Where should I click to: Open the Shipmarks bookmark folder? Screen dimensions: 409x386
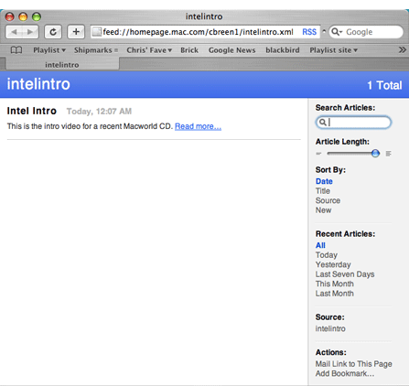[96, 50]
